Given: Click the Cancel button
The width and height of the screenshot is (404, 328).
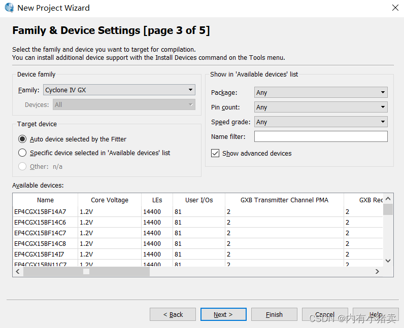Looking at the screenshot, I should 325,314.
